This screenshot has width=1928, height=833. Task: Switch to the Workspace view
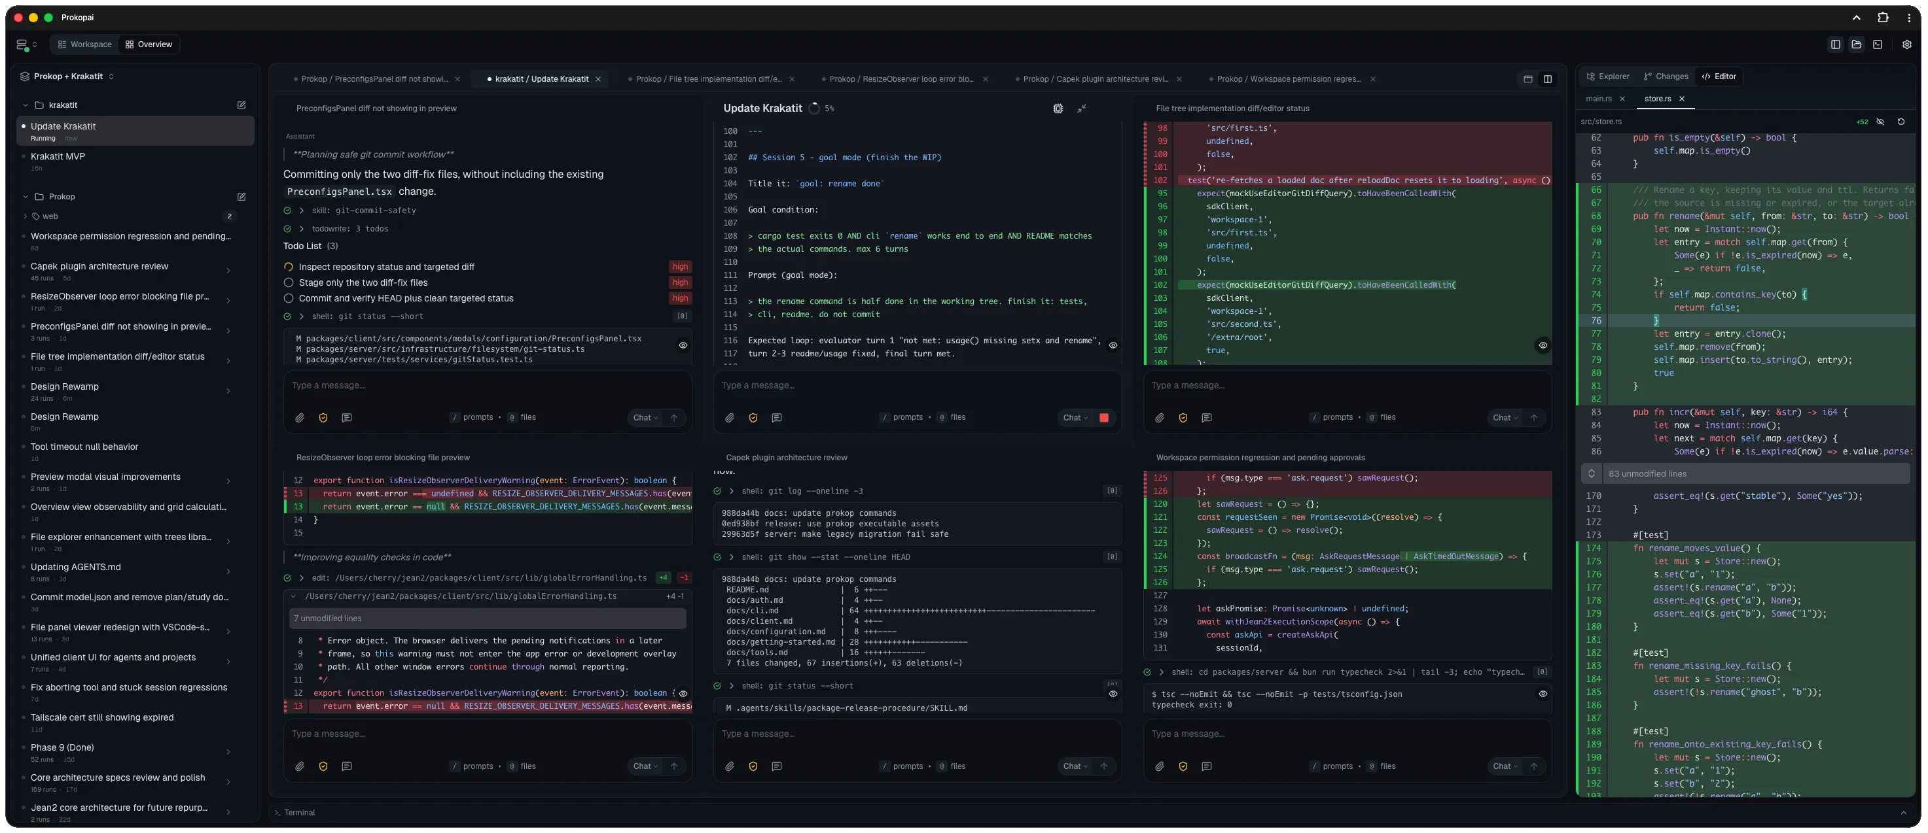tap(84, 45)
